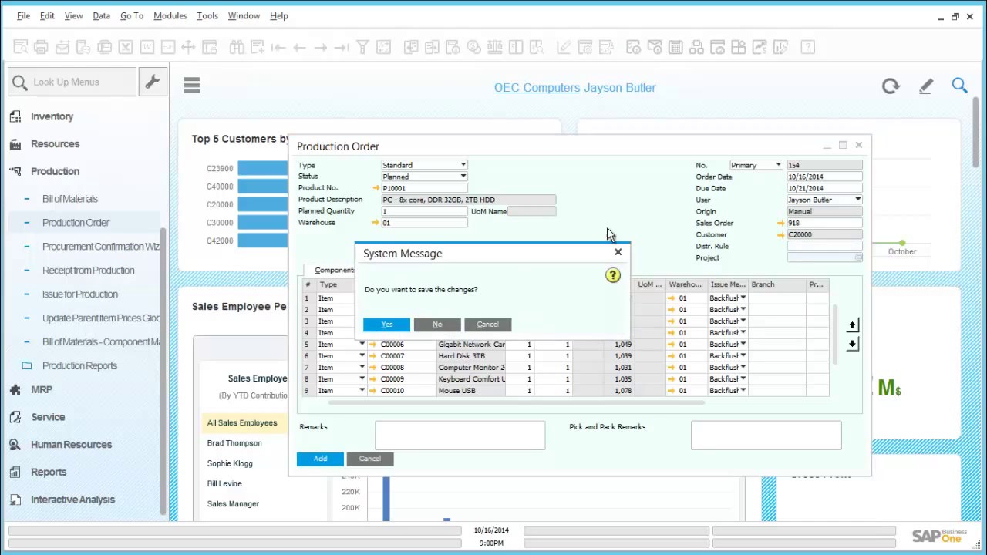This screenshot has height=555, width=987.
Task: Follow the orange link arrow beside Customer
Action: coord(780,234)
